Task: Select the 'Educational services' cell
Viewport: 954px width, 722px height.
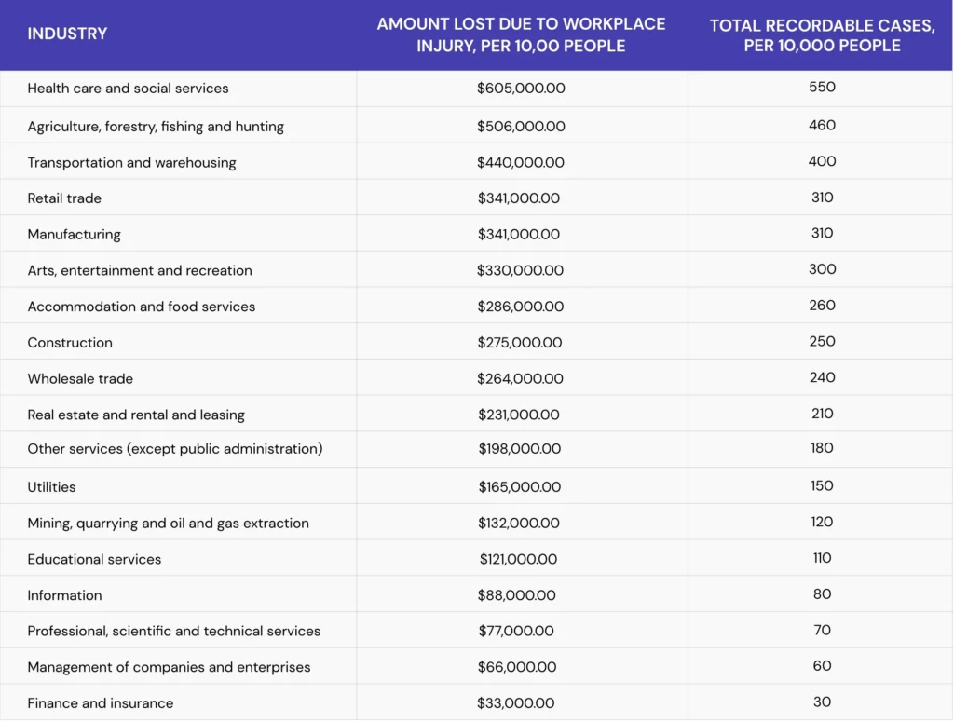Action: 94,560
